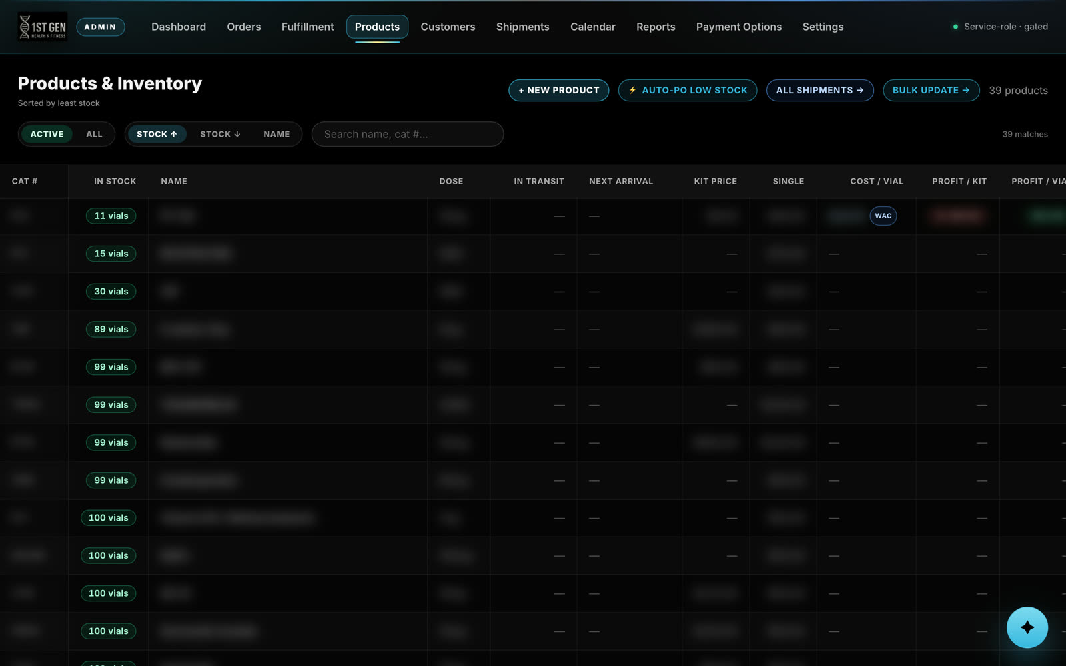Open the sparkle assistant floating button

point(1027,627)
